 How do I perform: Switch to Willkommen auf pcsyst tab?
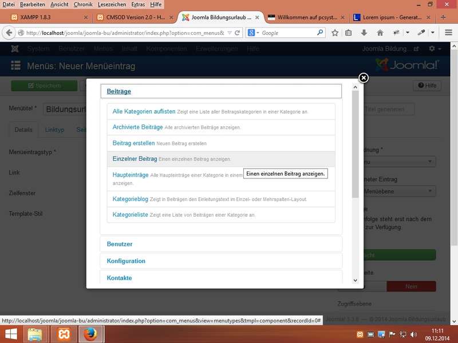[306, 18]
